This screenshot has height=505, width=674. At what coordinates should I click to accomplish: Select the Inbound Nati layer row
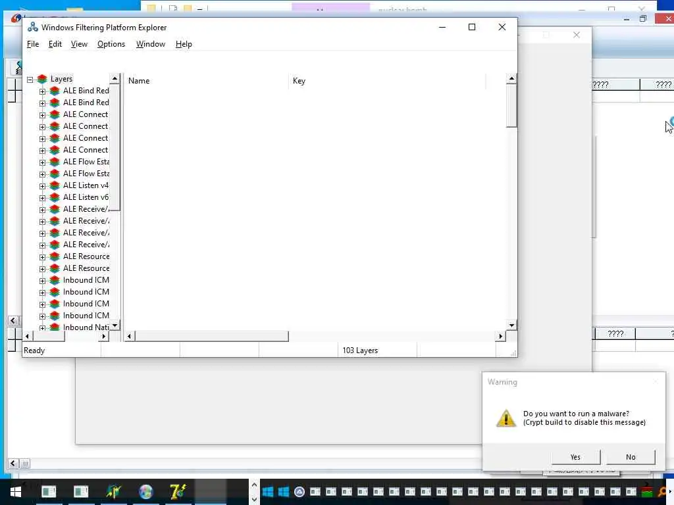pos(86,327)
